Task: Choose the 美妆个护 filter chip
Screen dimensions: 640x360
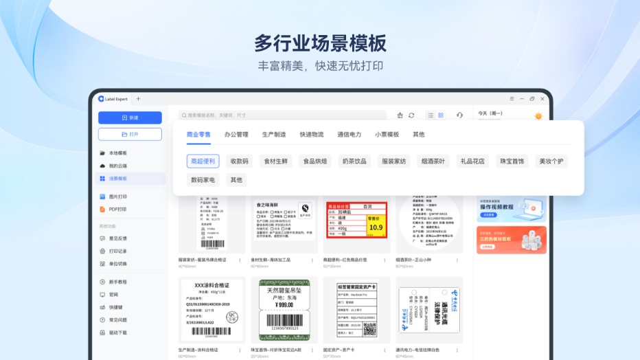Action: pyautogui.click(x=551, y=161)
